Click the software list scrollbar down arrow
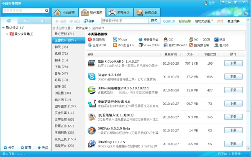251x157 pixels. tap(248, 149)
